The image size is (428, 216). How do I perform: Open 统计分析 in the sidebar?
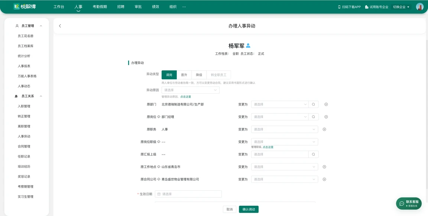point(24,56)
